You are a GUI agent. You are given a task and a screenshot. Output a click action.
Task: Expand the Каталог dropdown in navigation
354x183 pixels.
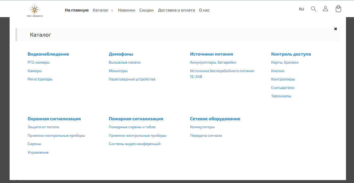[103, 10]
